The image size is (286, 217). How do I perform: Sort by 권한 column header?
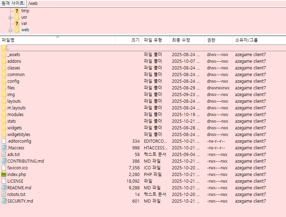coord(211,40)
